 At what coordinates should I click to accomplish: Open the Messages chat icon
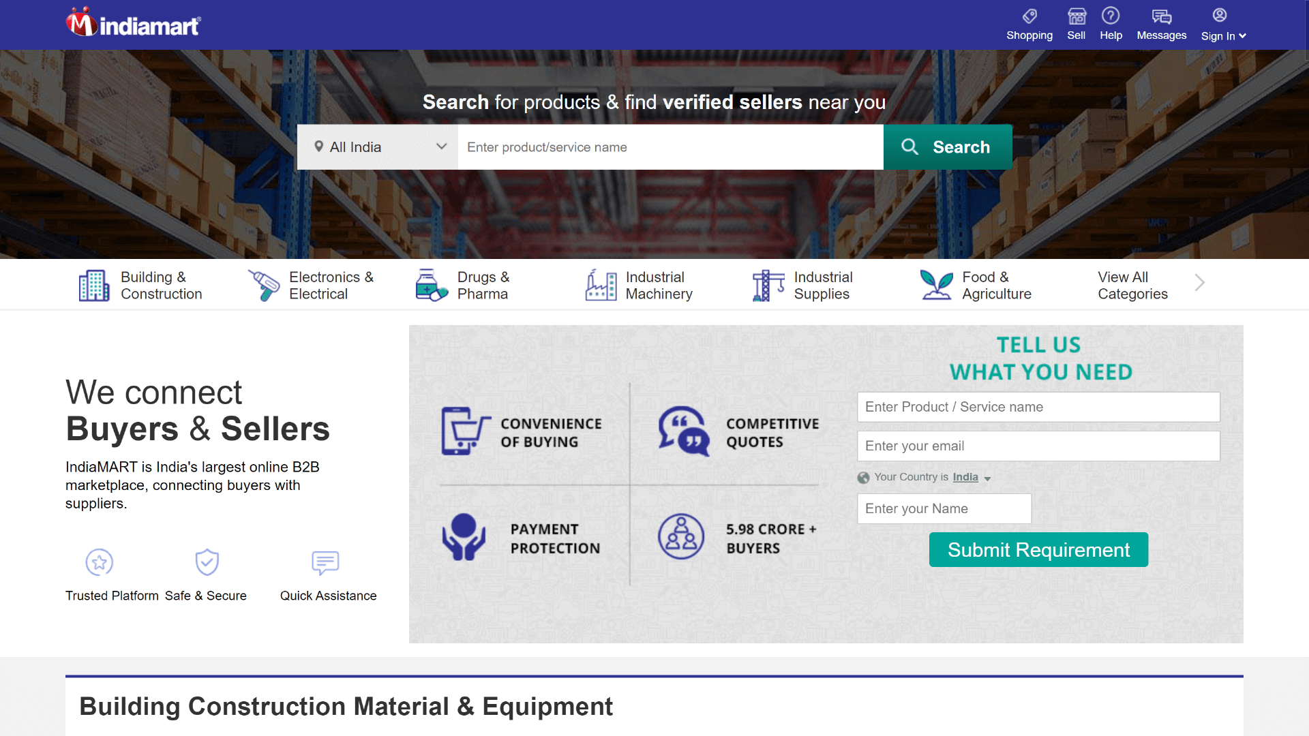click(x=1161, y=16)
